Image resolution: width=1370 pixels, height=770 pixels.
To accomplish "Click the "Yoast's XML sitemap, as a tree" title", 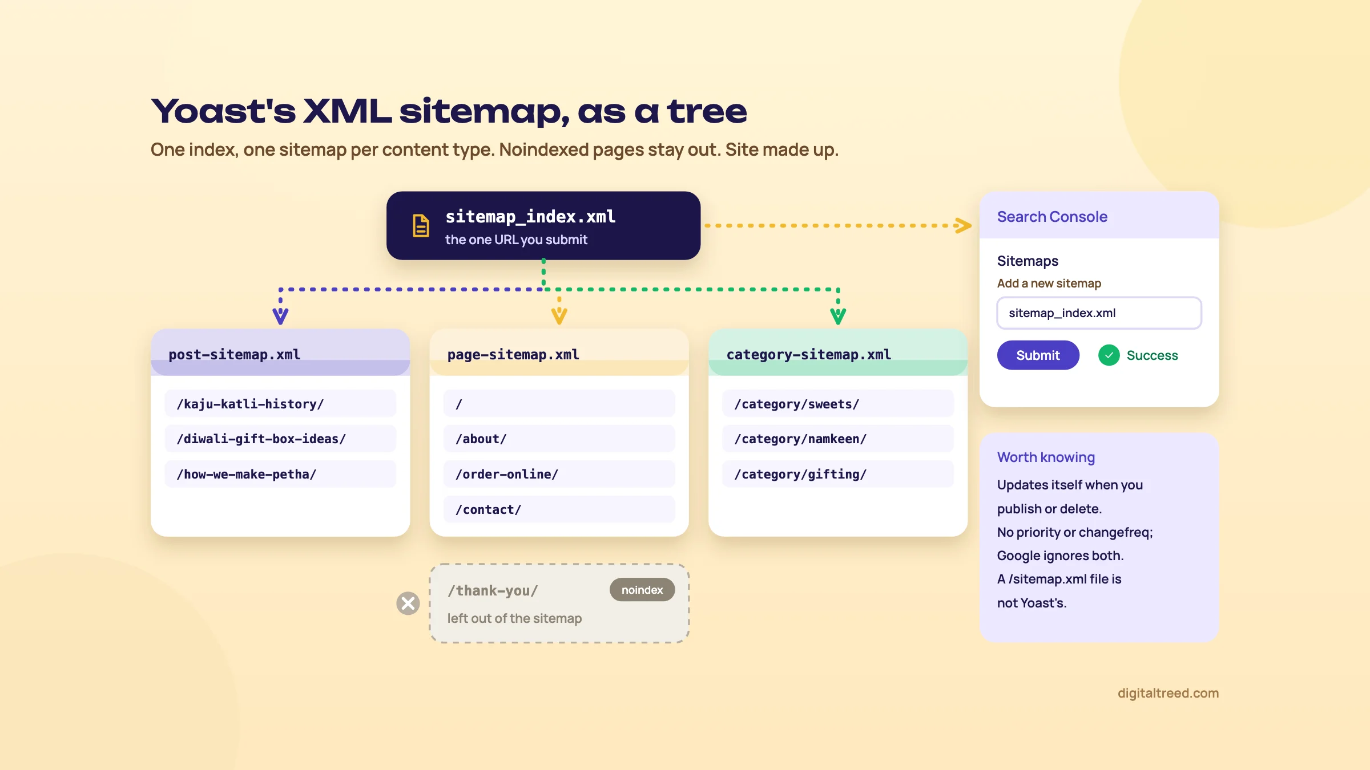I will pyautogui.click(x=449, y=111).
